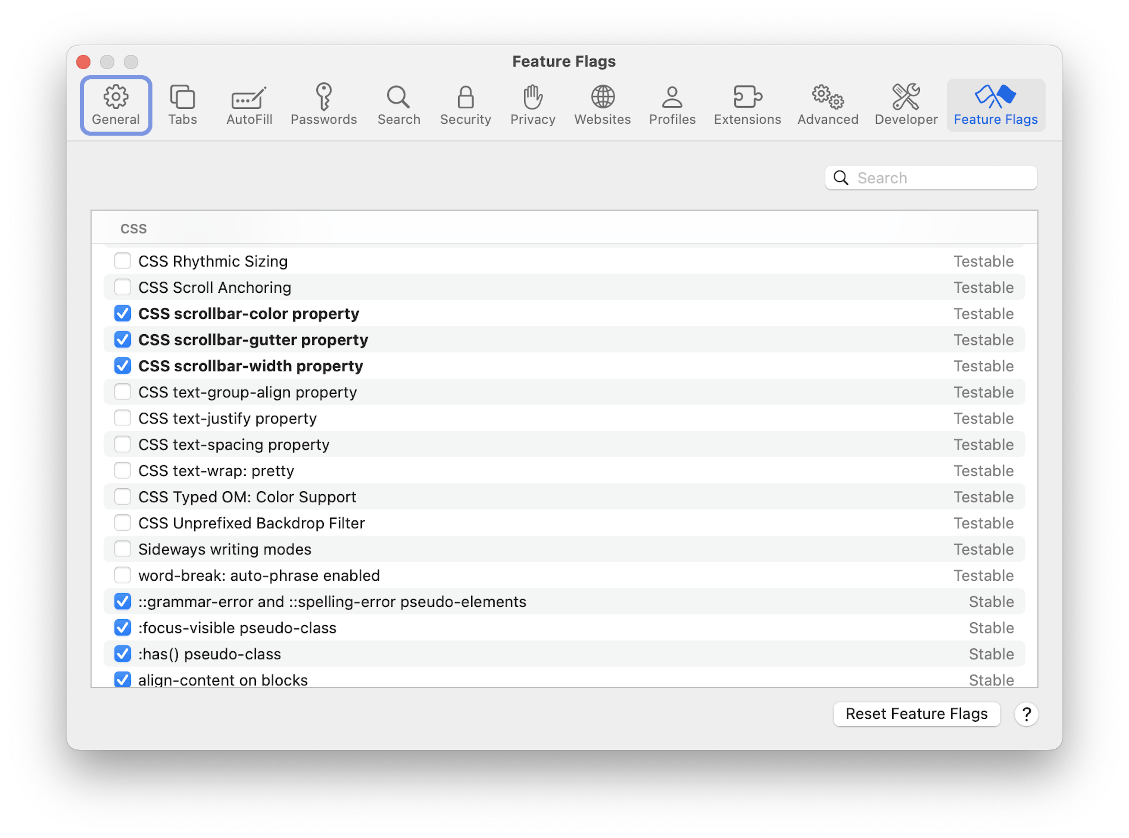1129x838 pixels.
Task: Switch to the Tabs settings icon
Action: click(x=182, y=104)
